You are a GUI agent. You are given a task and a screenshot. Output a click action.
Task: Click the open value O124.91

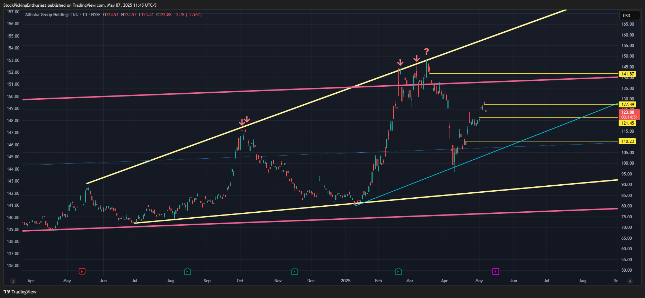[x=111, y=15]
